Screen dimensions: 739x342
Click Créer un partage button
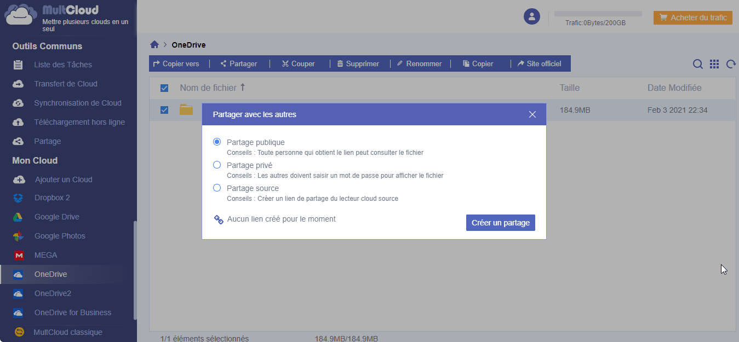pyautogui.click(x=500, y=223)
